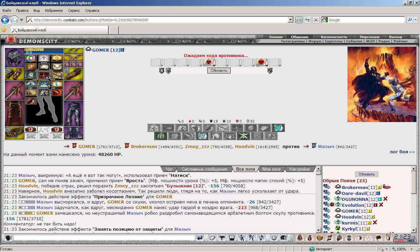
Task: Click the browser address bar
Action: 157,20
